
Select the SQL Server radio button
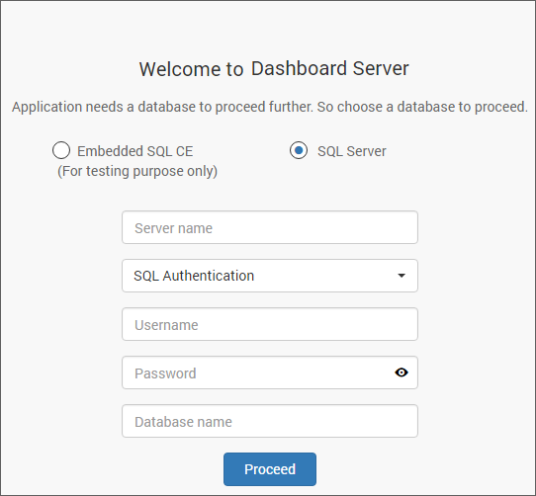point(299,150)
